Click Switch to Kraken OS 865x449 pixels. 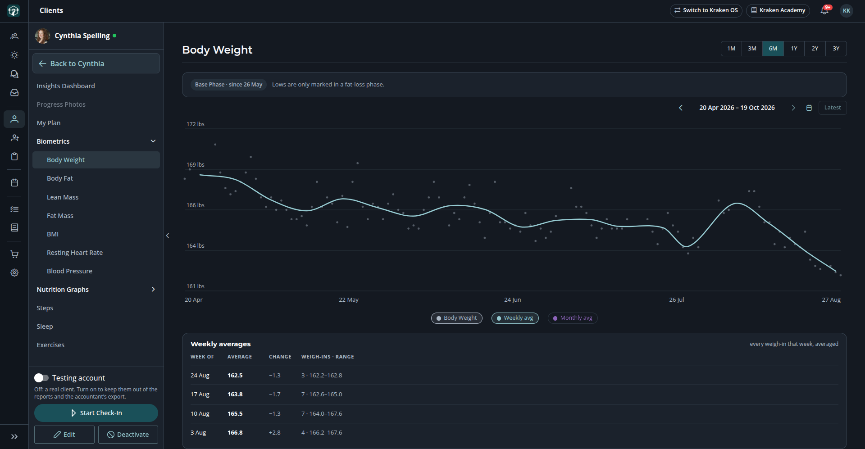[706, 10]
